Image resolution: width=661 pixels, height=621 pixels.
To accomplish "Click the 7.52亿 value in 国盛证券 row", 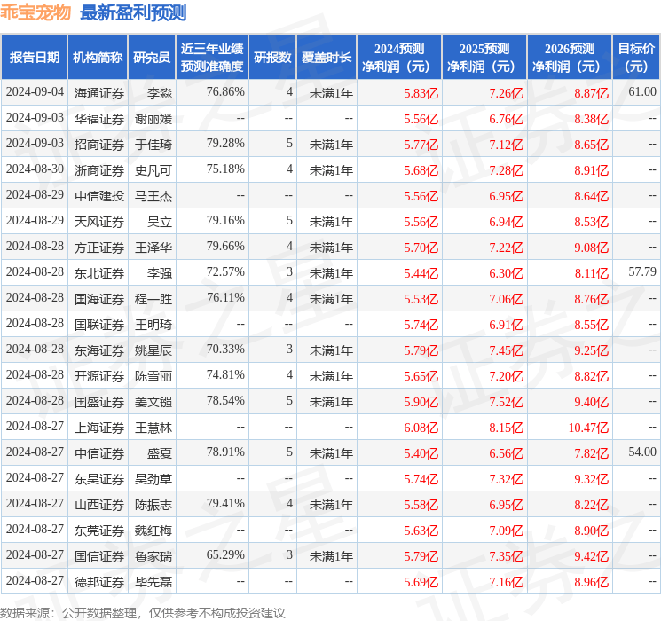I will coord(507,402).
